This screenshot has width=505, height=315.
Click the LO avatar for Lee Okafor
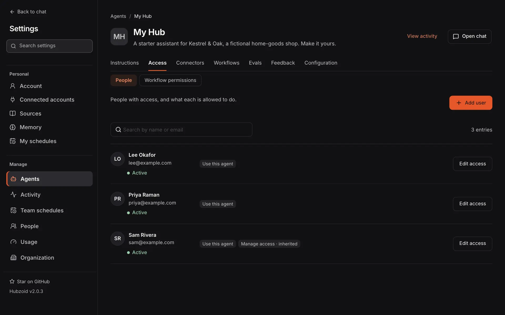coord(117,159)
